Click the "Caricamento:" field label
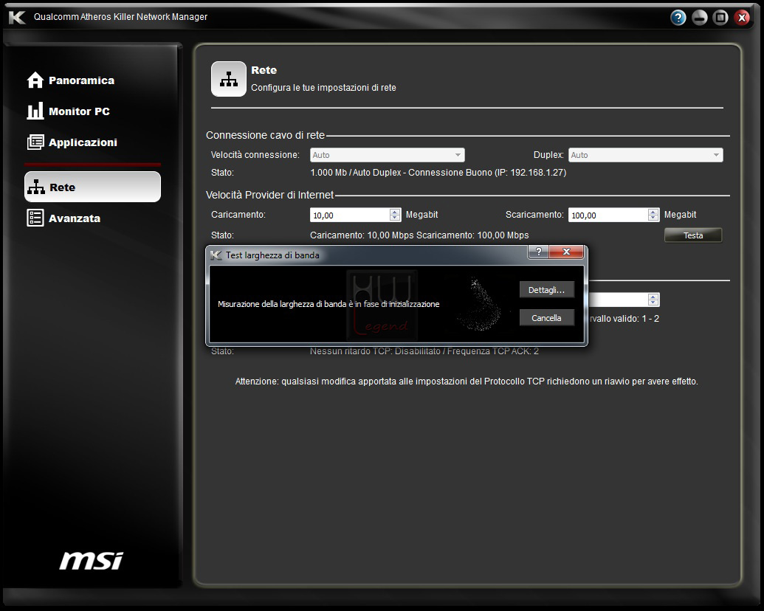Image resolution: width=764 pixels, height=611 pixels. 238,215
